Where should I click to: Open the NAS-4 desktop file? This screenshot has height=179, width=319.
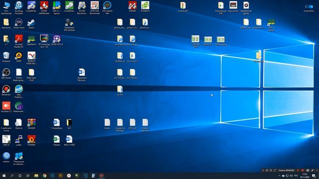6,141
